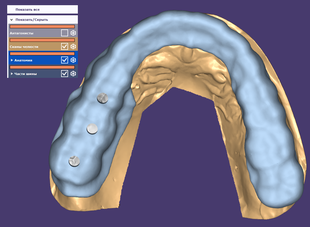310x227 pixels.
Task: Click the Показать все button
Action: (x=42, y=10)
